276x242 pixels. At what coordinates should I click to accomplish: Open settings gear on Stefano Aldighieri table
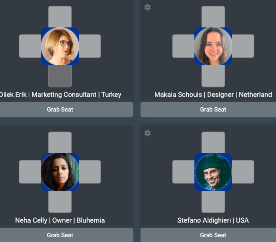click(x=148, y=133)
